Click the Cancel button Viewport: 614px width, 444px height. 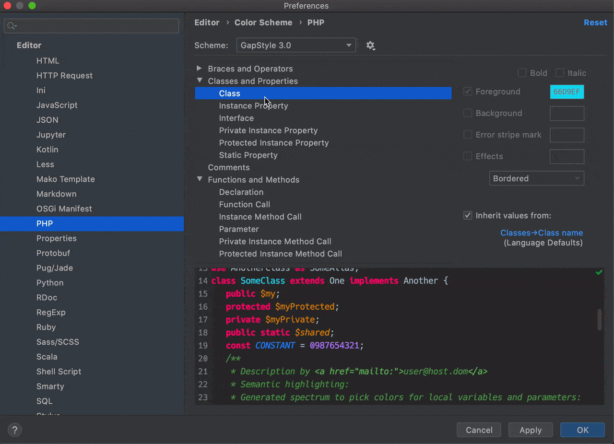coord(479,430)
